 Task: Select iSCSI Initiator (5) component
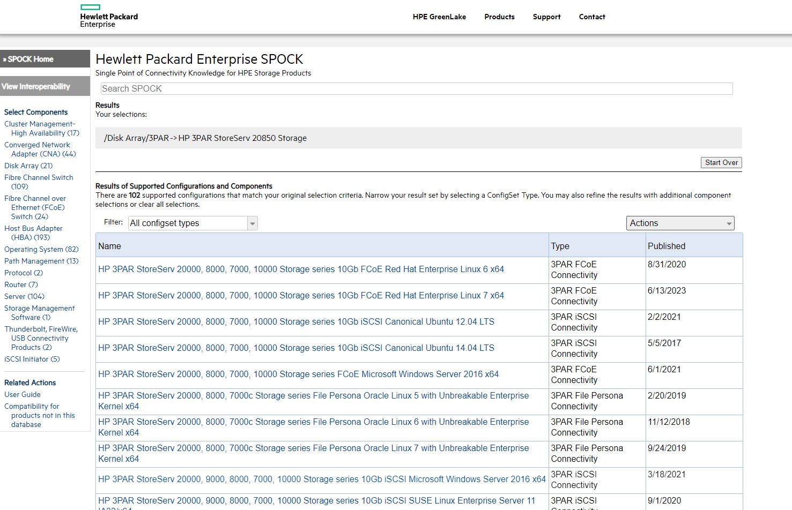[x=32, y=359]
